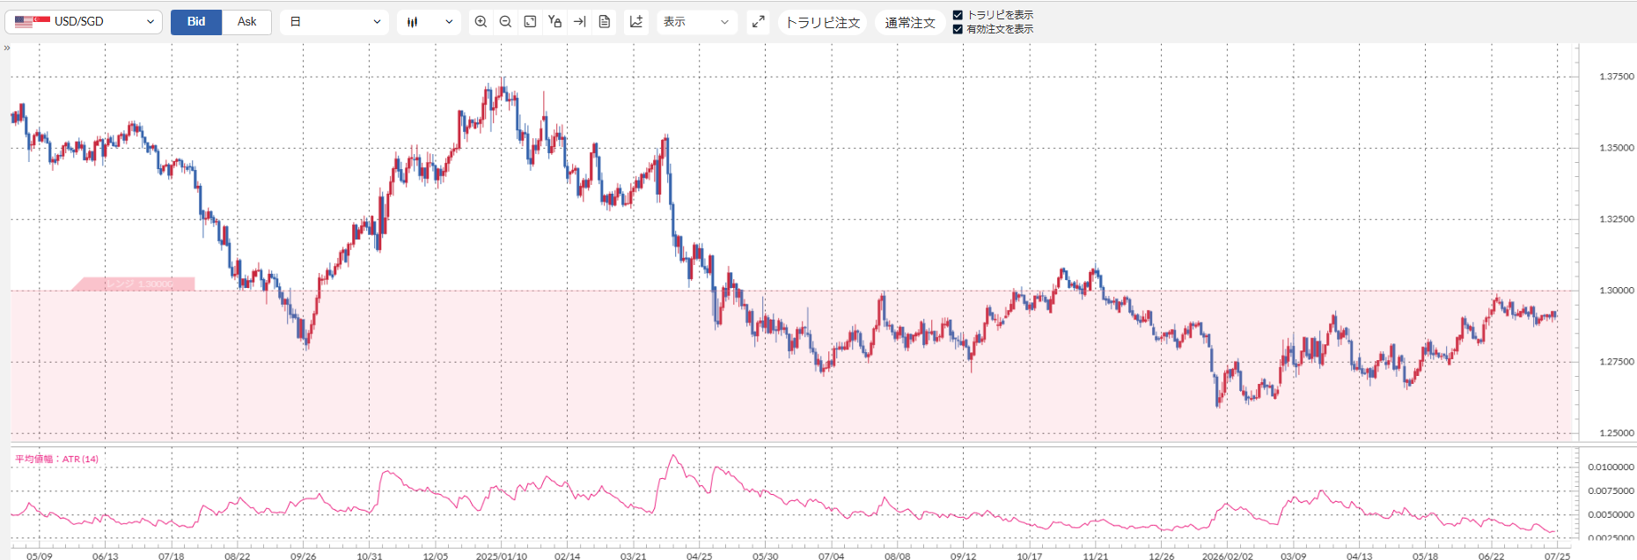Open the 表示 display dropdown
Viewport: 1637px width, 560px height.
(x=696, y=22)
